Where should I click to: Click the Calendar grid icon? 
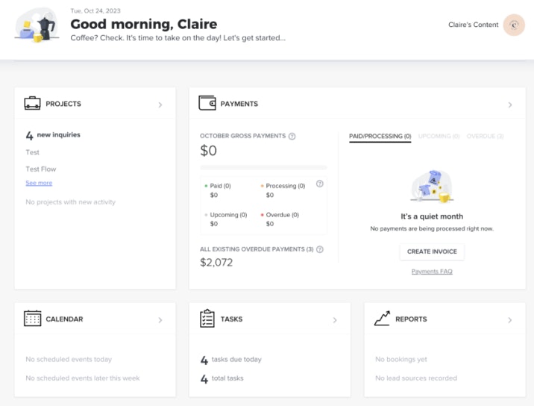pyautogui.click(x=32, y=319)
